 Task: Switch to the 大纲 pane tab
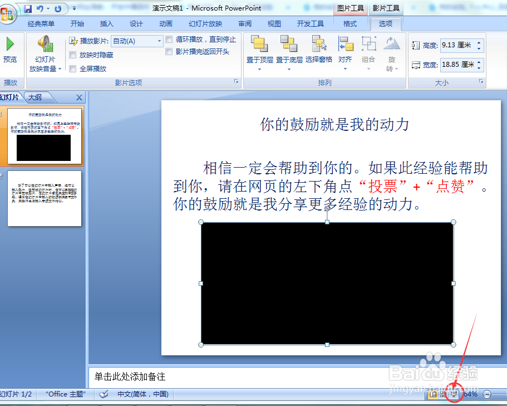click(x=35, y=97)
